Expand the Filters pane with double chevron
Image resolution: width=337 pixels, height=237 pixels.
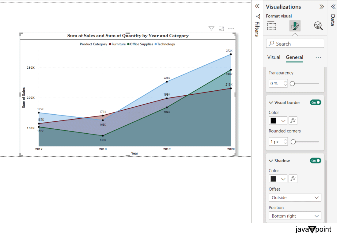click(257, 6)
